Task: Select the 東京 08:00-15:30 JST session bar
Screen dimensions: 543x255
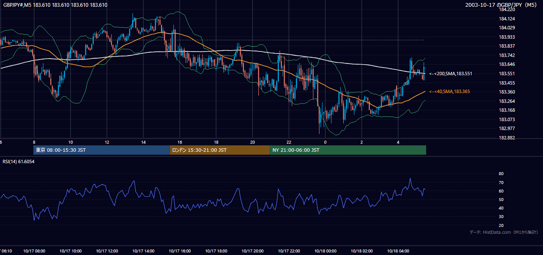Action: pos(102,150)
